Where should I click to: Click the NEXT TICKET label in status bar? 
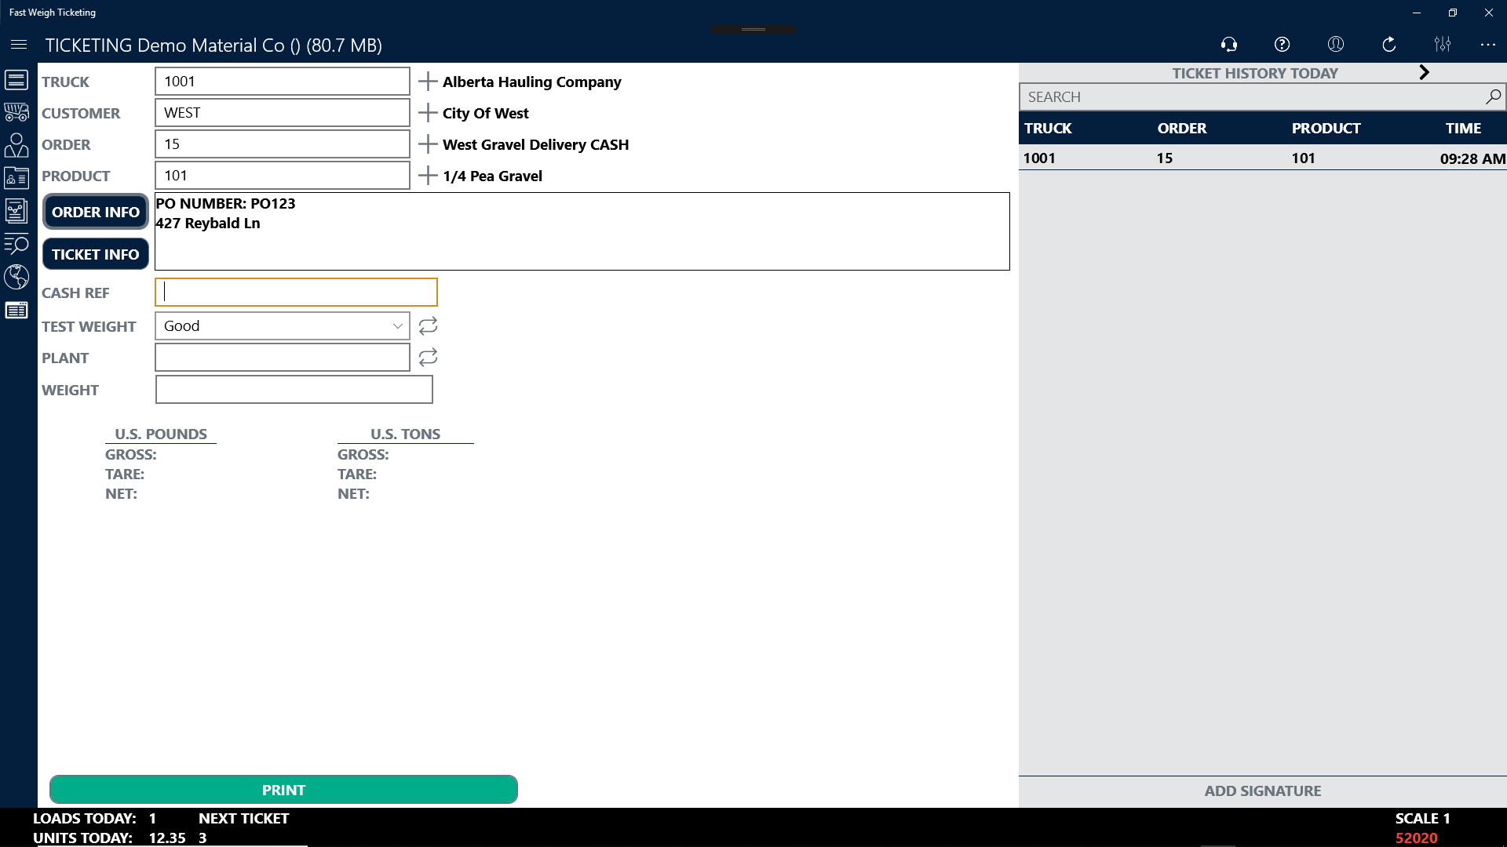point(243,819)
